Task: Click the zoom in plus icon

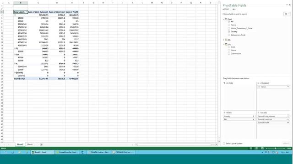Action: coord(284,149)
